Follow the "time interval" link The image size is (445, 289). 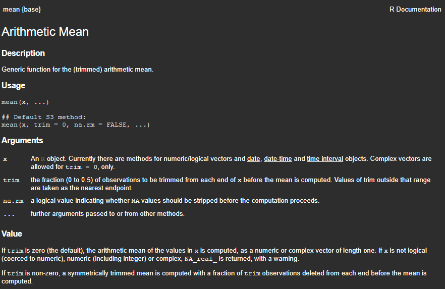325,159
